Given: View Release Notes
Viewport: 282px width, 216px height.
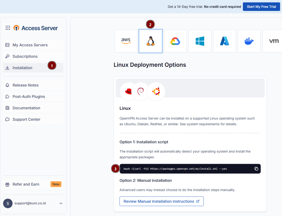Looking at the screenshot, I should (33, 85).
